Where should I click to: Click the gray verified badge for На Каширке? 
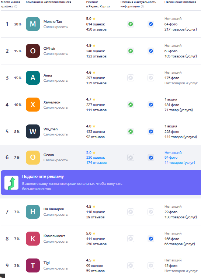click(151, 212)
